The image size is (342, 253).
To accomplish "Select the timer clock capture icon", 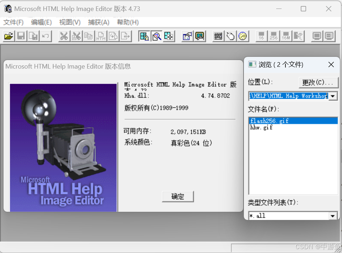I will 242,36.
